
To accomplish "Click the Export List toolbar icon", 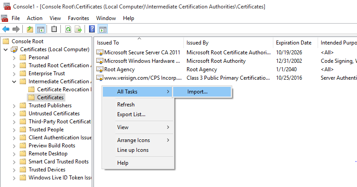I will coord(78,29).
